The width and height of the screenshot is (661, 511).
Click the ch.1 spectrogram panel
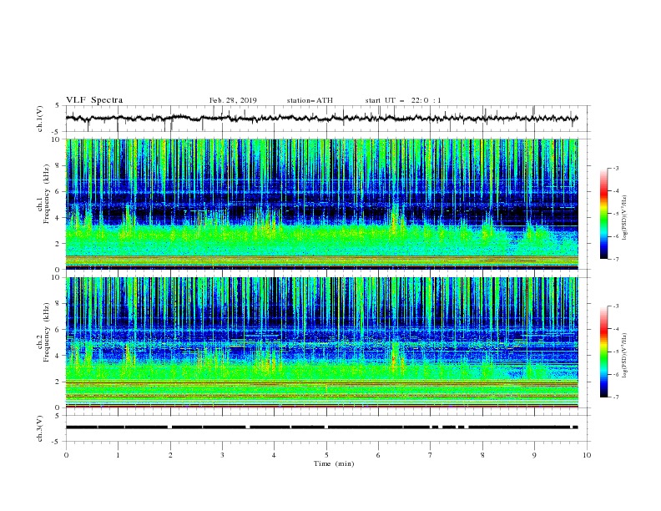tap(321, 204)
